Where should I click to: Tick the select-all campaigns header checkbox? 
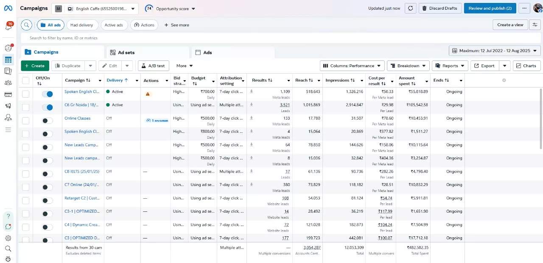[x=26, y=80]
